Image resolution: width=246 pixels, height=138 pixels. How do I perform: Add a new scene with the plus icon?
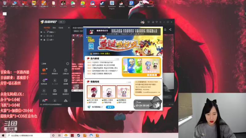click(69, 28)
